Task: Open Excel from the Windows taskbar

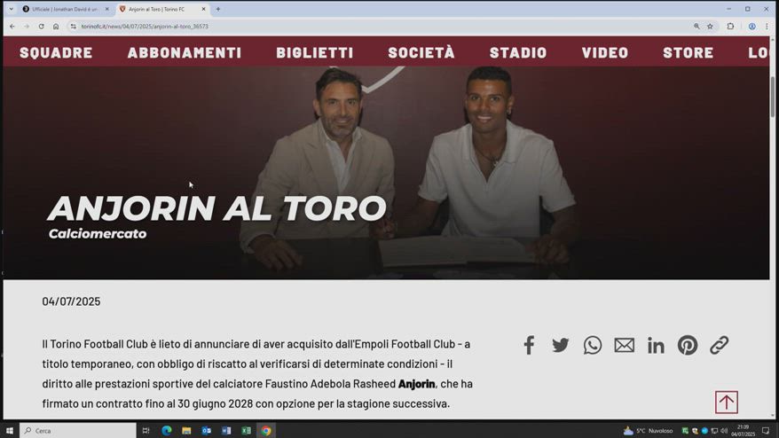Action: tap(247, 431)
